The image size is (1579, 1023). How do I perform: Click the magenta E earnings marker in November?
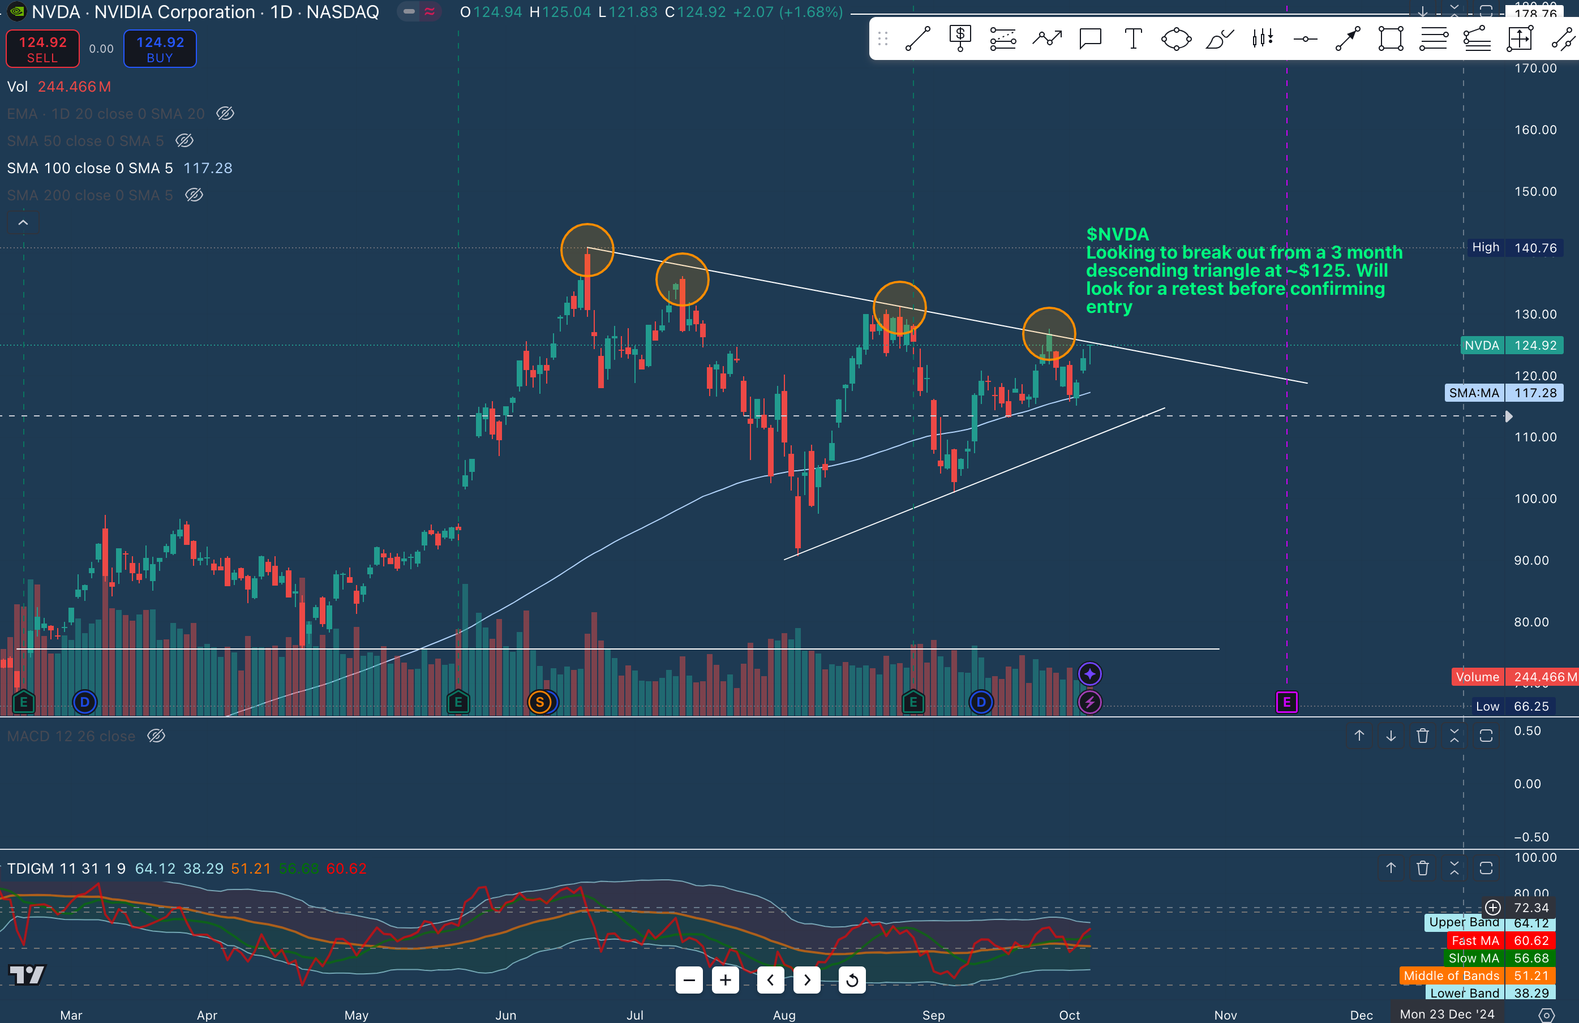coord(1286,702)
